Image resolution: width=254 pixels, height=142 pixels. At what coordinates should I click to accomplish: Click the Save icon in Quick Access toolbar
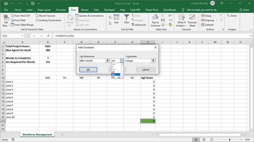6,4
